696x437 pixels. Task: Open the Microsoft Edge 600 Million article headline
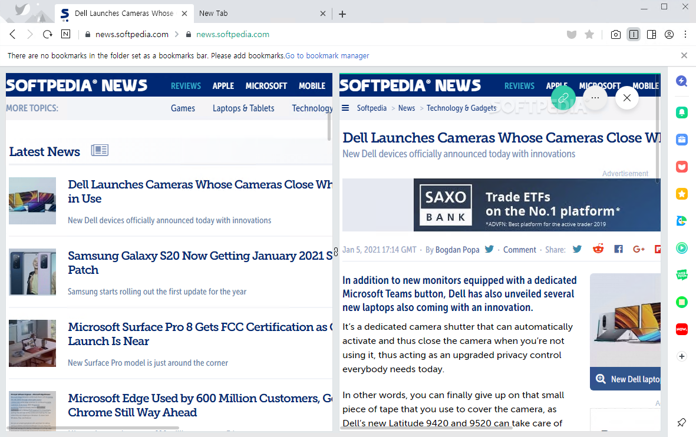[200, 405]
